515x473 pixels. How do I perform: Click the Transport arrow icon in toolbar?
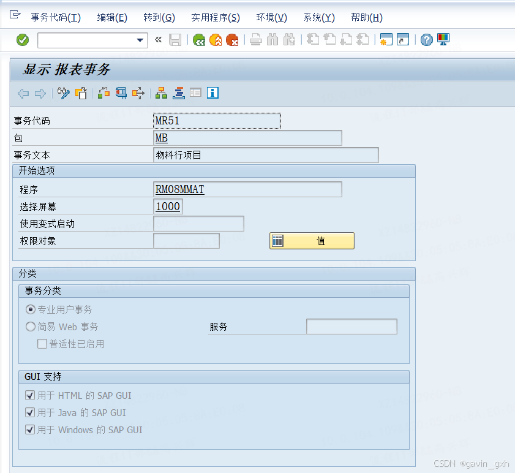[138, 93]
